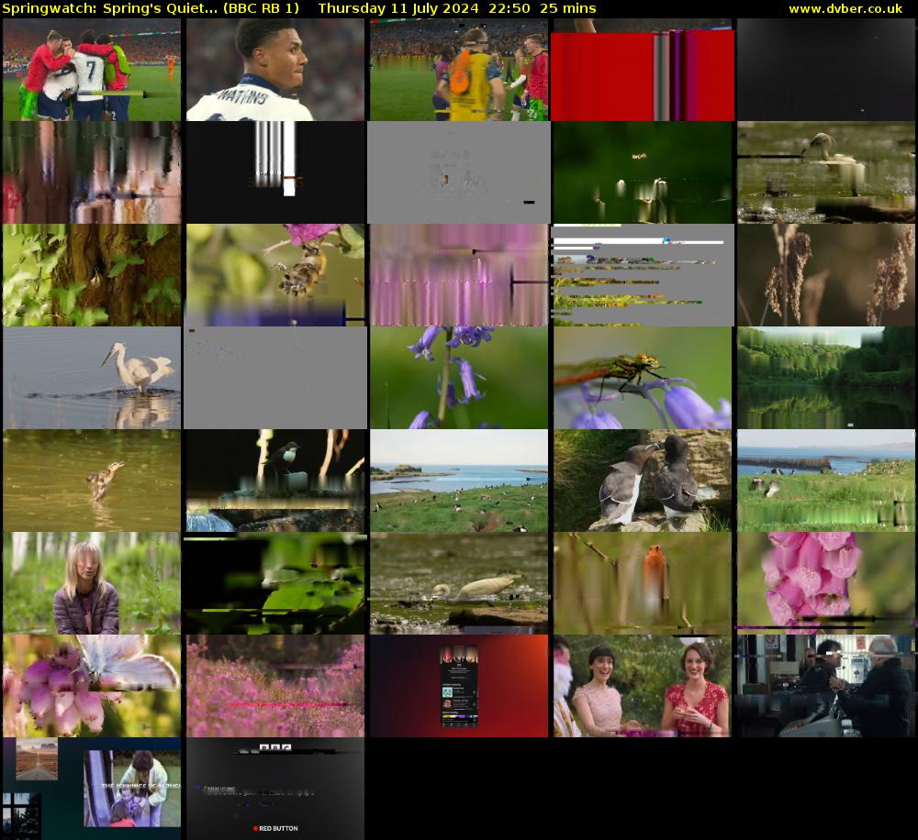Open thumbnail of robin on branch

(x=643, y=583)
